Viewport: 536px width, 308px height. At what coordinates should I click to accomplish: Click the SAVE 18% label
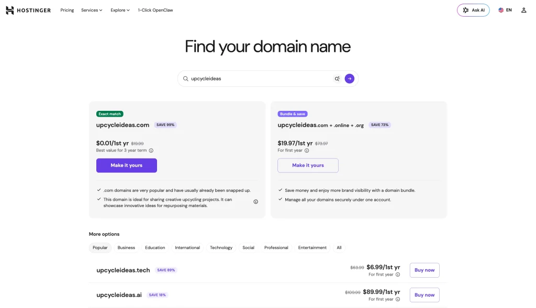(157, 295)
